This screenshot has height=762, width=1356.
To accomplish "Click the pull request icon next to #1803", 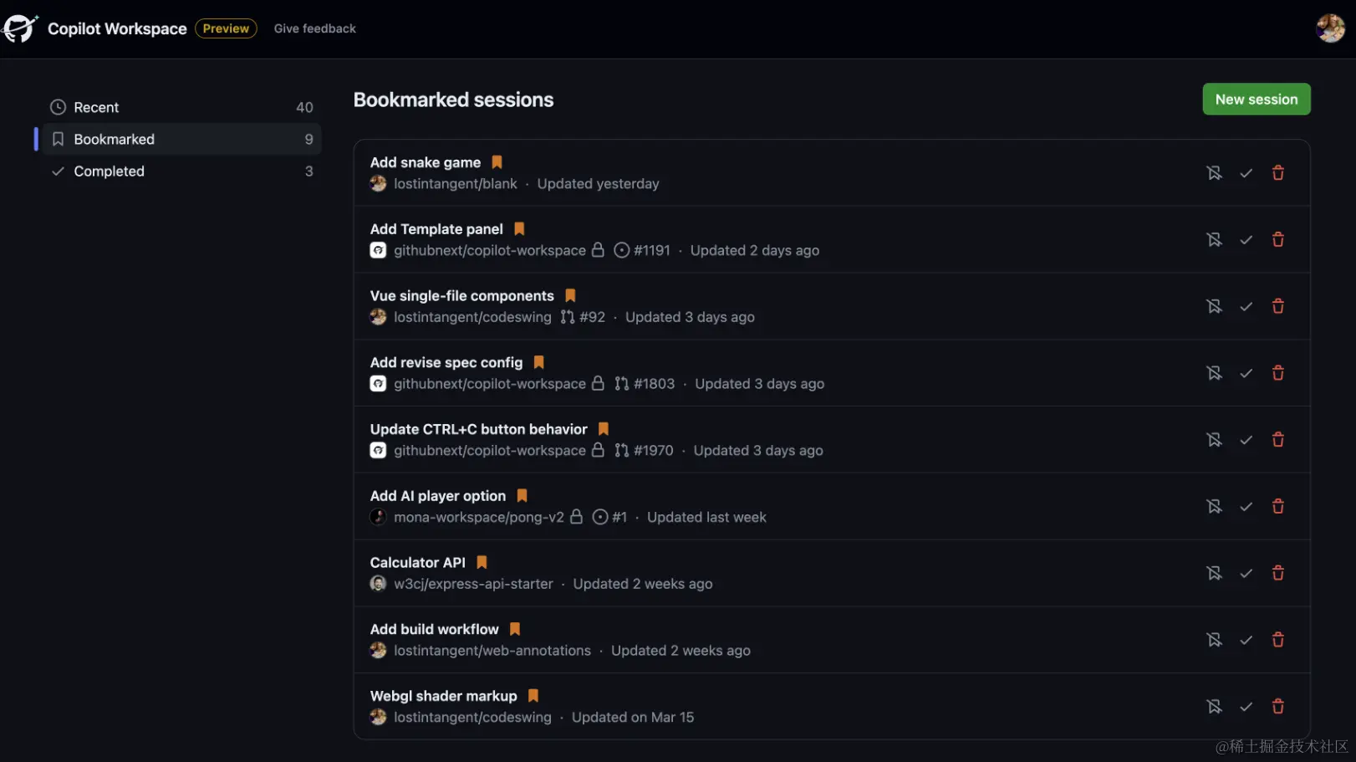I will 621,383.
